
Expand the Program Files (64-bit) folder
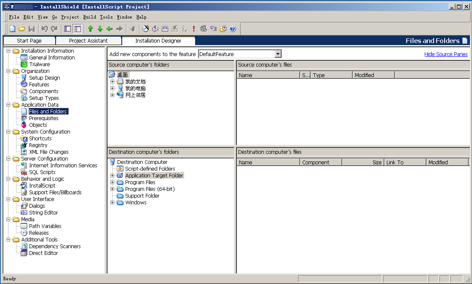pyautogui.click(x=113, y=189)
